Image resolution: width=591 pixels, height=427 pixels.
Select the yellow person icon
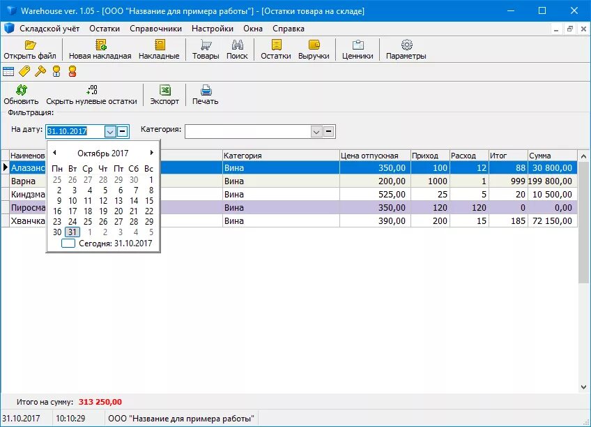(x=56, y=71)
